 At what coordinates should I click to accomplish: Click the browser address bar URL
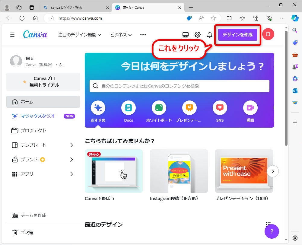(x=80, y=18)
